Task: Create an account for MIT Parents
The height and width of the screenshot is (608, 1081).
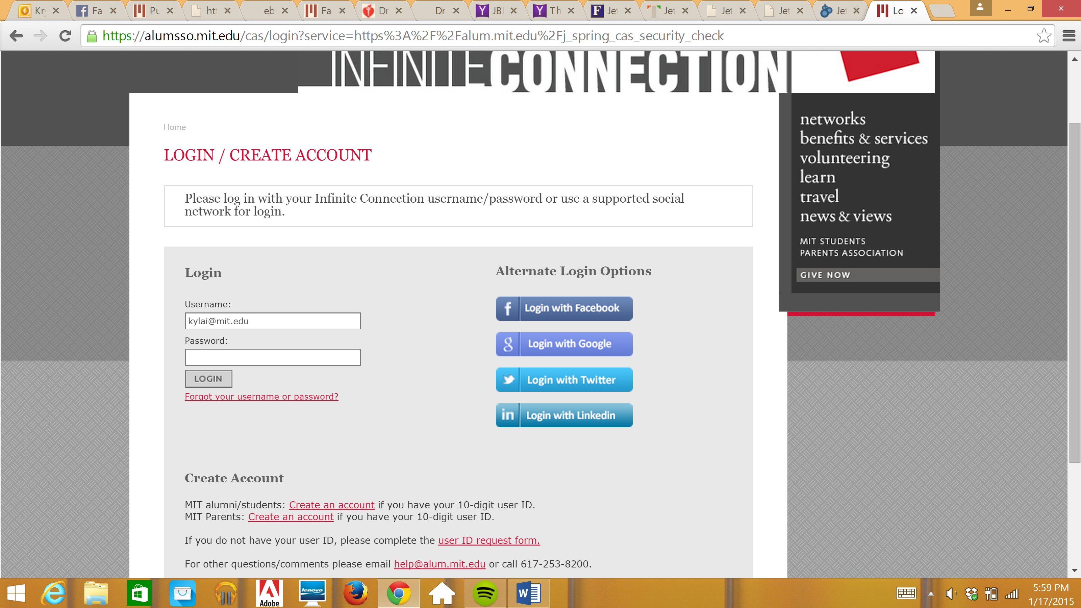Action: (291, 516)
